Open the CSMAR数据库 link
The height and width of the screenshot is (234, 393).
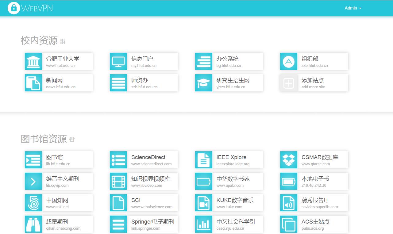[320, 157]
